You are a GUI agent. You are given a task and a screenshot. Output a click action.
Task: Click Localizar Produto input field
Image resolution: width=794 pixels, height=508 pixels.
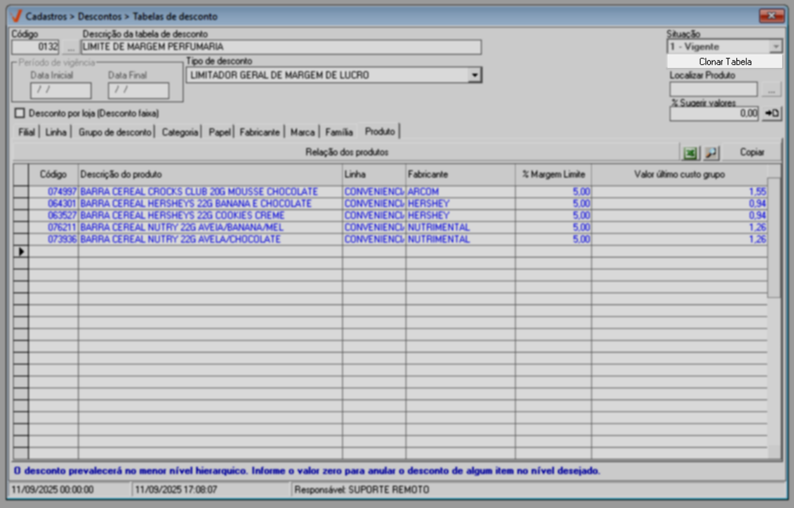[x=713, y=90]
